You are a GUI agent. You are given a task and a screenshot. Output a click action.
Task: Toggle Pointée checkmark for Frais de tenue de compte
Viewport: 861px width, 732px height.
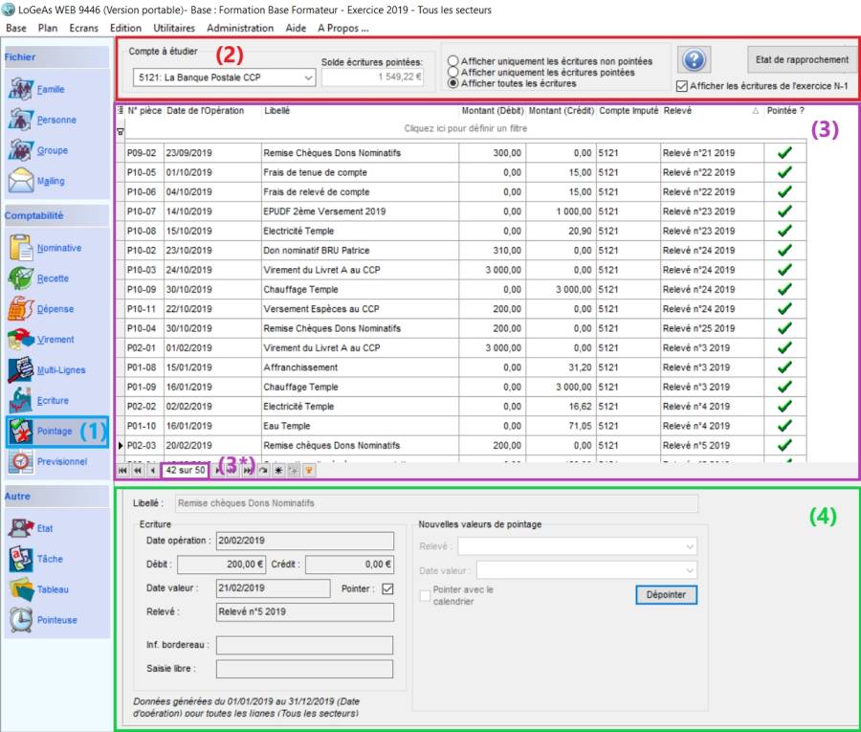click(x=785, y=172)
